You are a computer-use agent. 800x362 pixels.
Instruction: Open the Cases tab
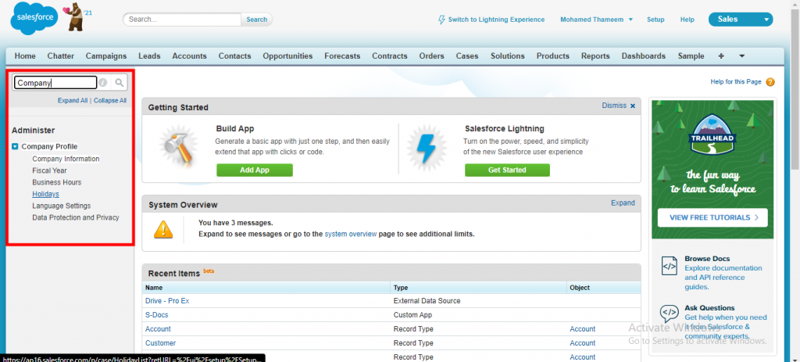pyautogui.click(x=467, y=56)
